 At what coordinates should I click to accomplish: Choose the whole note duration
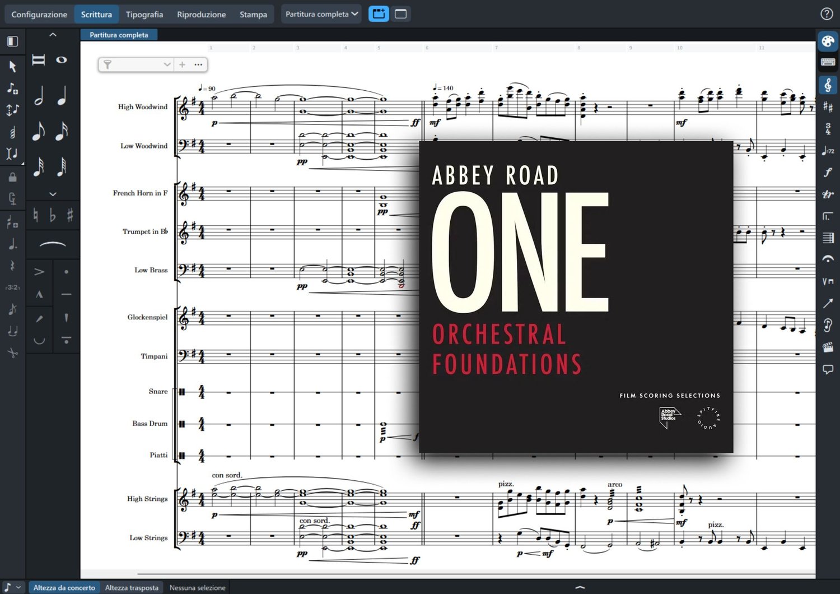pos(62,60)
